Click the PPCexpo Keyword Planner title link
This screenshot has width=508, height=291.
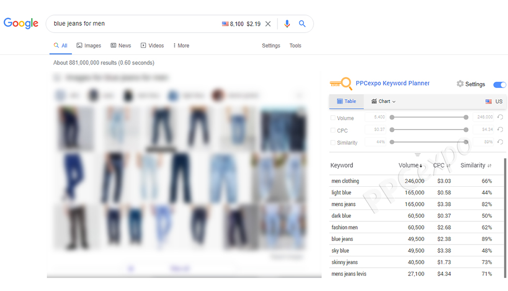392,83
